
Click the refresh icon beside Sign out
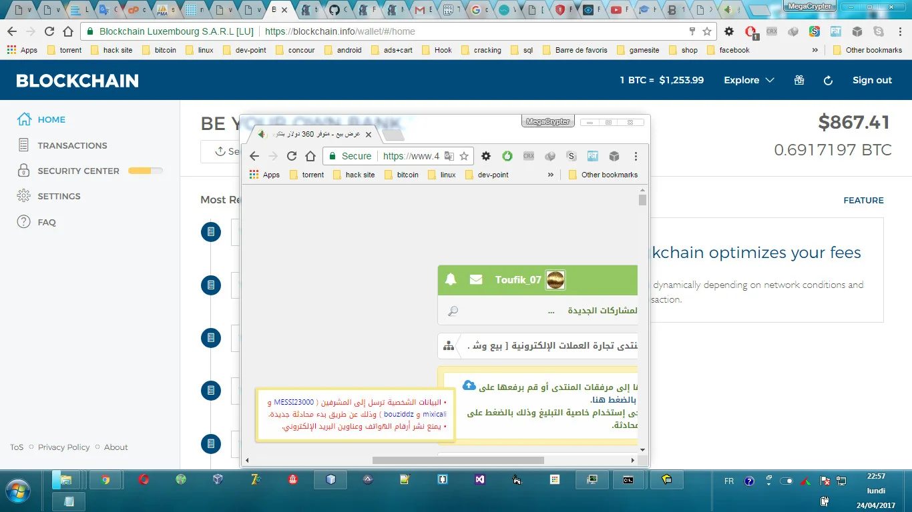point(828,80)
